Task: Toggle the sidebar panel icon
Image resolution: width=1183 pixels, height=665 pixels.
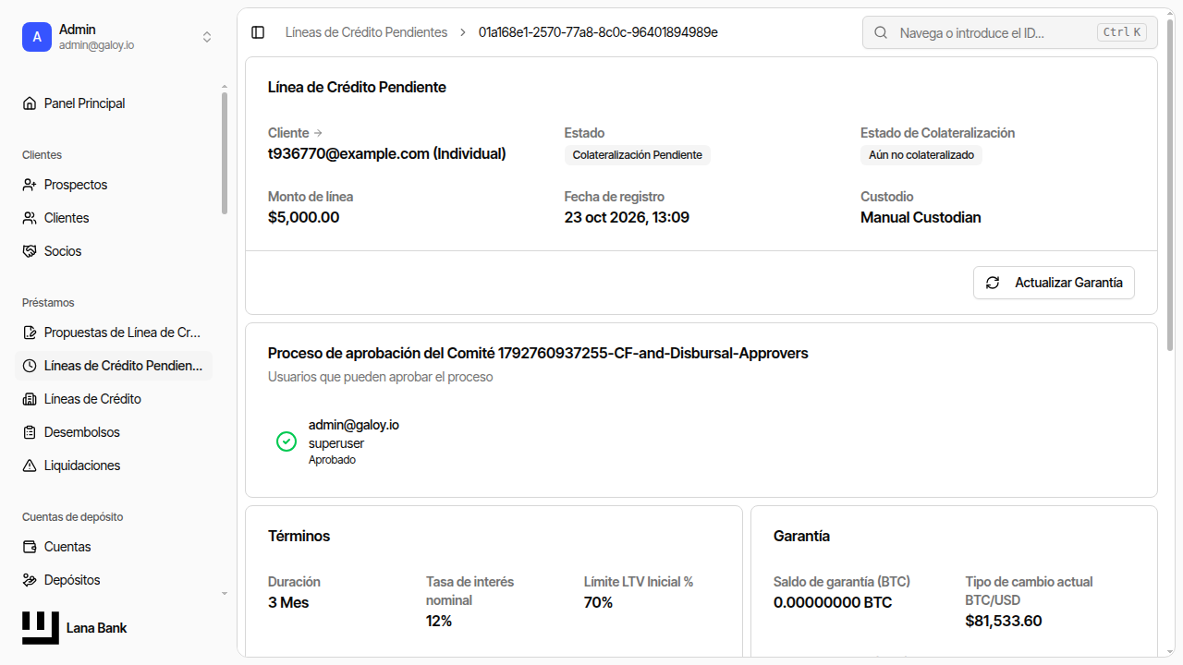Action: (x=258, y=32)
